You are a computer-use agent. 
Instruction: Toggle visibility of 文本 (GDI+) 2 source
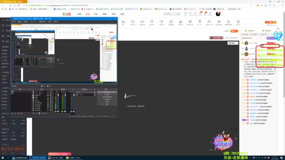click(x=48, y=92)
